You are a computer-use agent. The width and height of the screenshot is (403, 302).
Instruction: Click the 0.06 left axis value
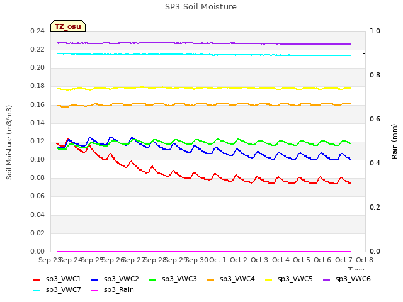click(38, 196)
